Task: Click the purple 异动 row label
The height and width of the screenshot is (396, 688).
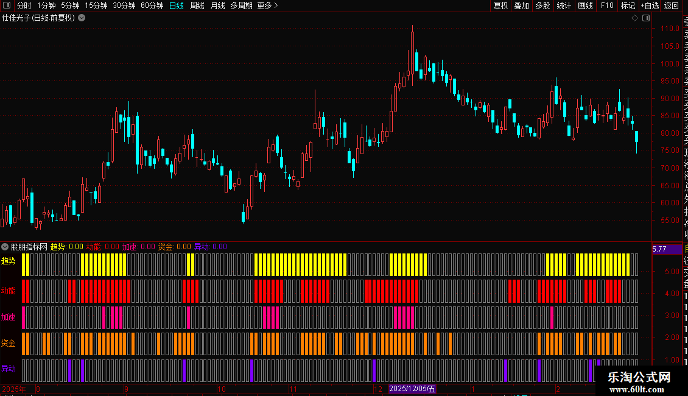Action: [9, 369]
